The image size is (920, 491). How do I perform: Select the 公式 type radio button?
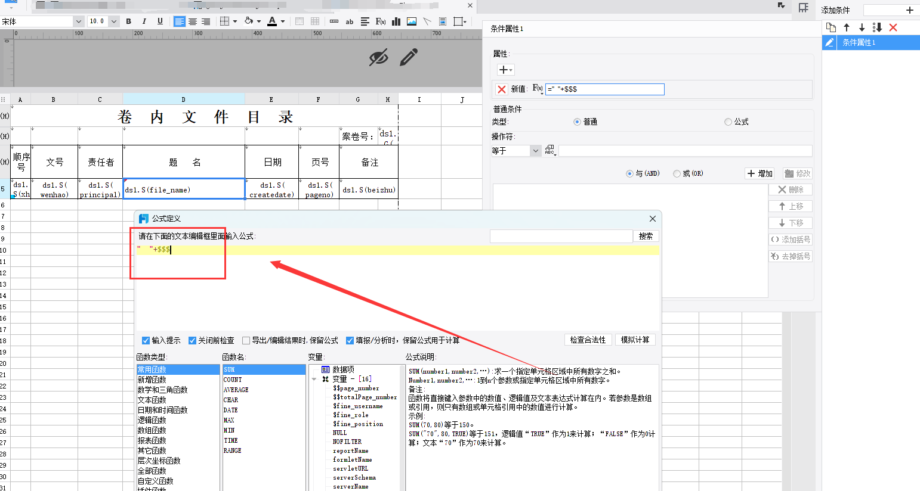728,122
